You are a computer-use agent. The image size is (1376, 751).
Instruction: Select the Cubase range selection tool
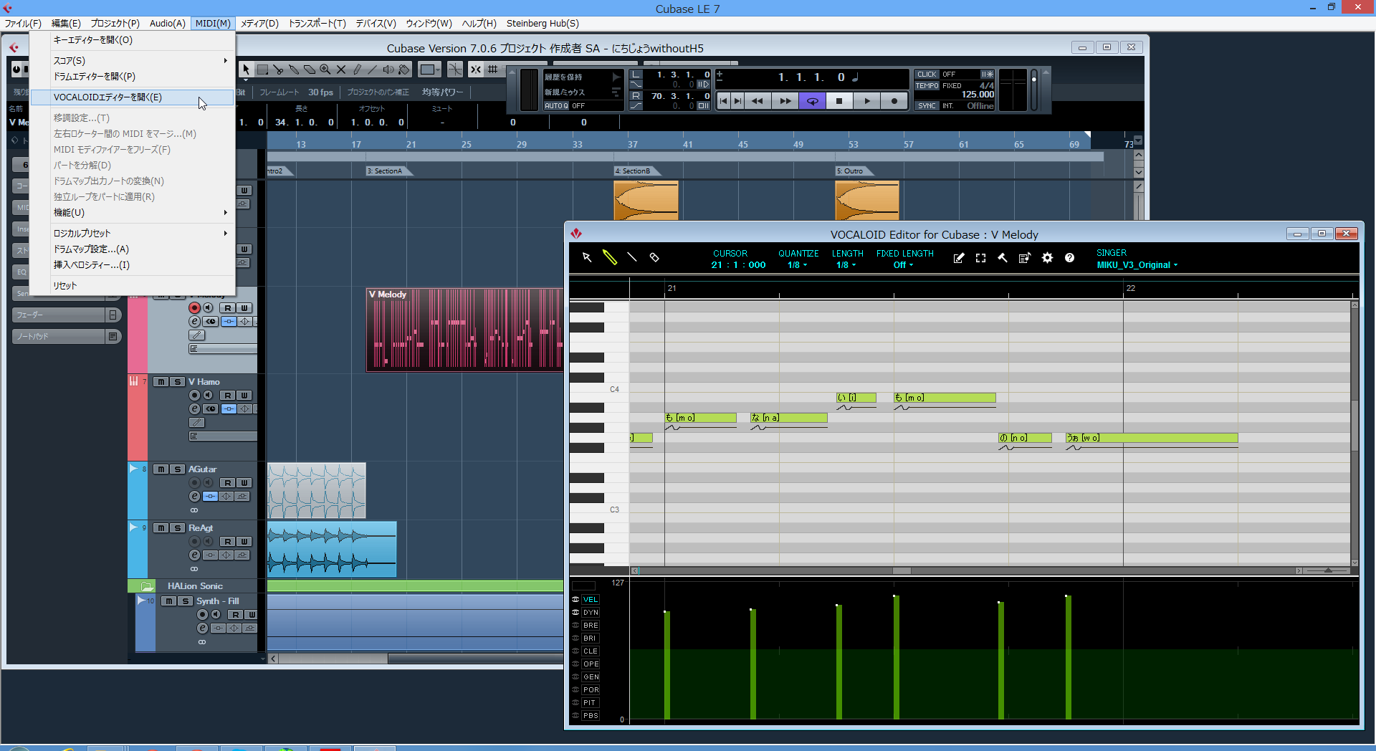coord(262,70)
